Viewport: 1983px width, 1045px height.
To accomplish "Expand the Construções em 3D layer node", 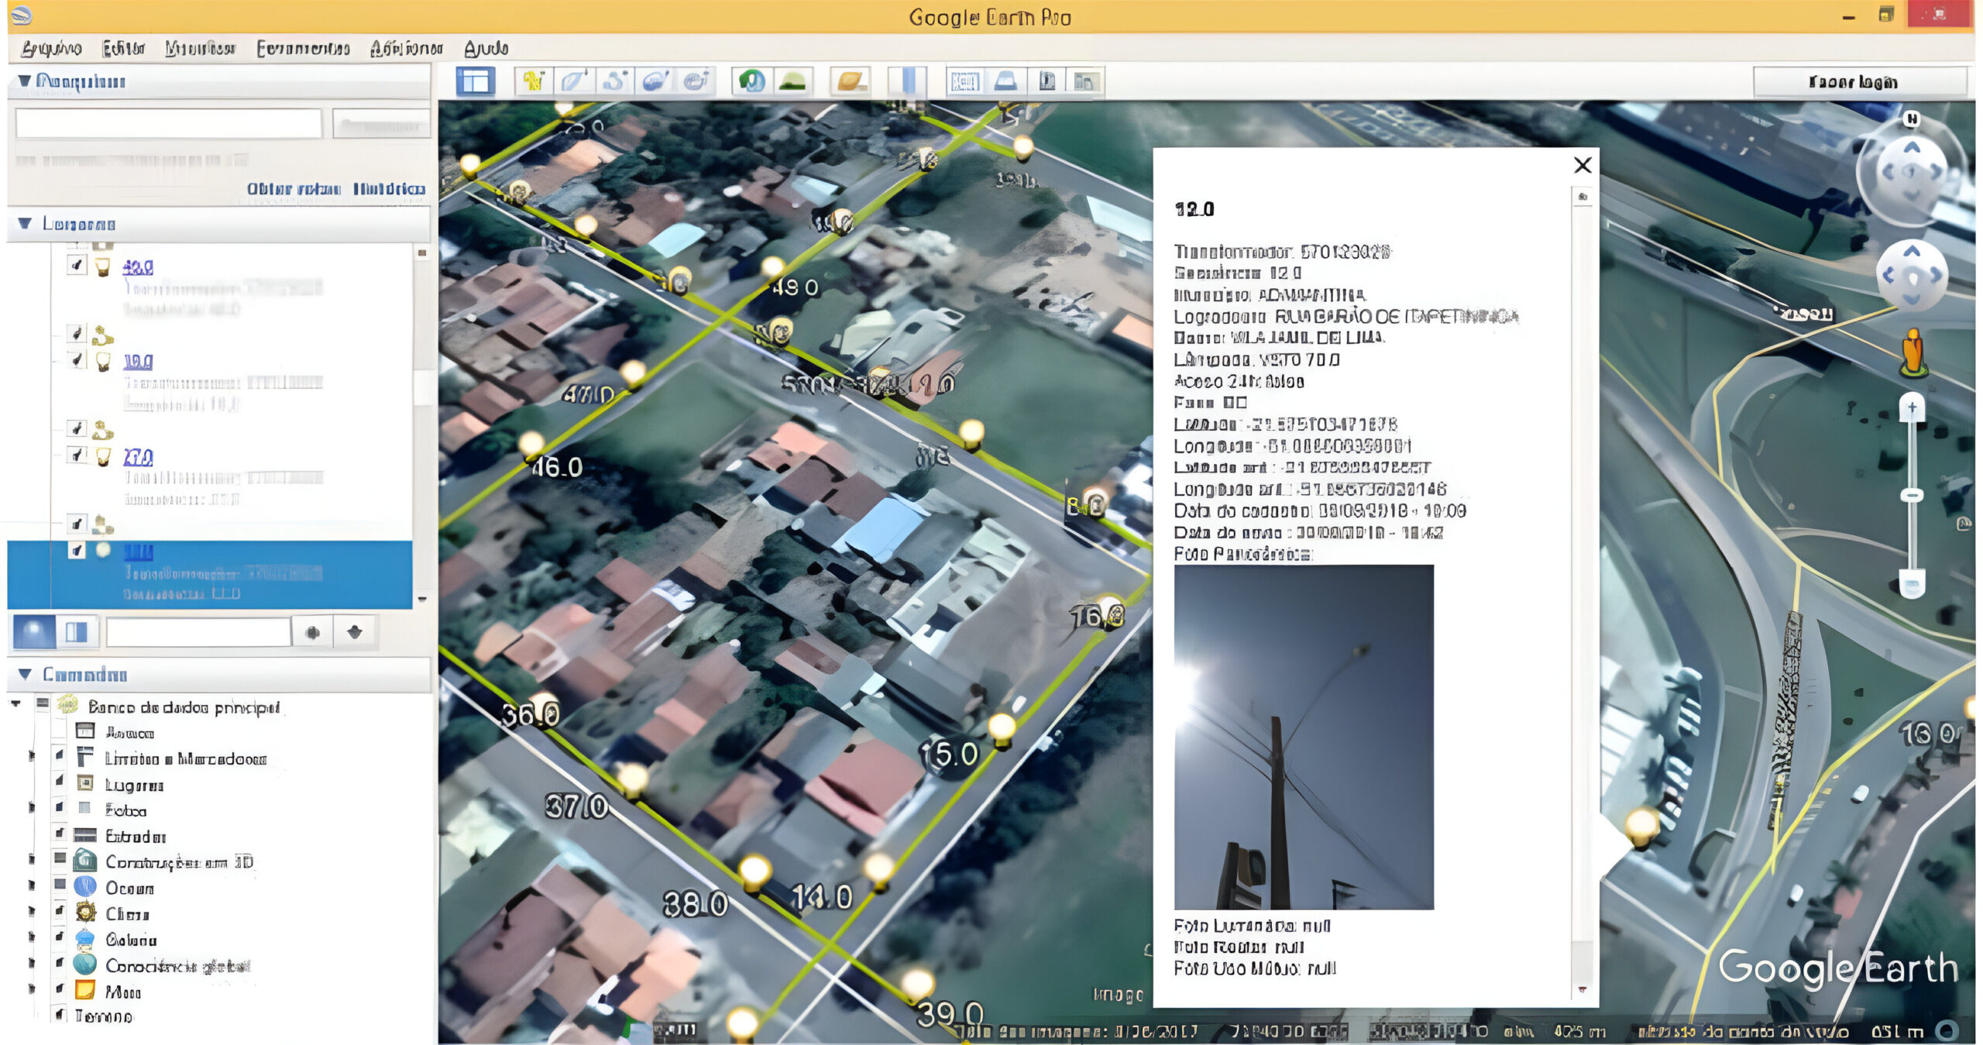I will (x=31, y=860).
